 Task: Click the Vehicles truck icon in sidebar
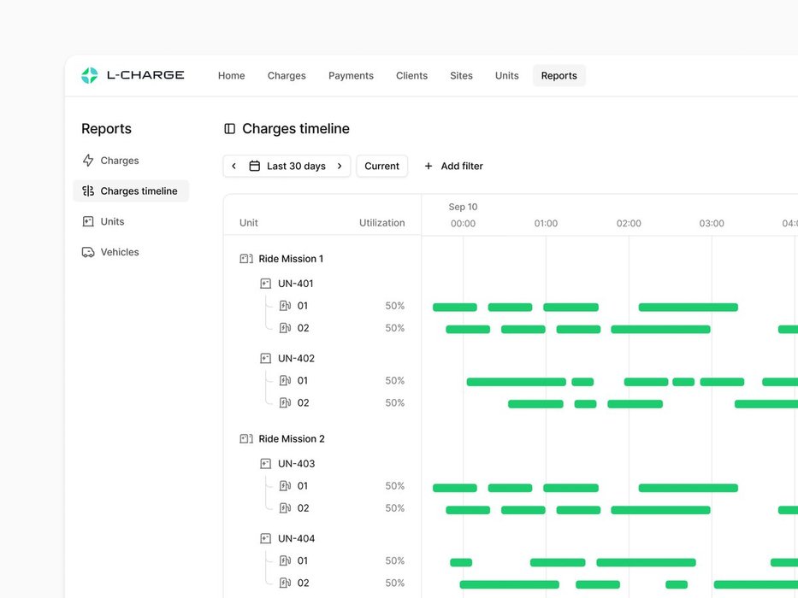coord(88,252)
